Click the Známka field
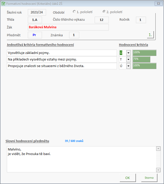164x184 pixels. [74, 35]
